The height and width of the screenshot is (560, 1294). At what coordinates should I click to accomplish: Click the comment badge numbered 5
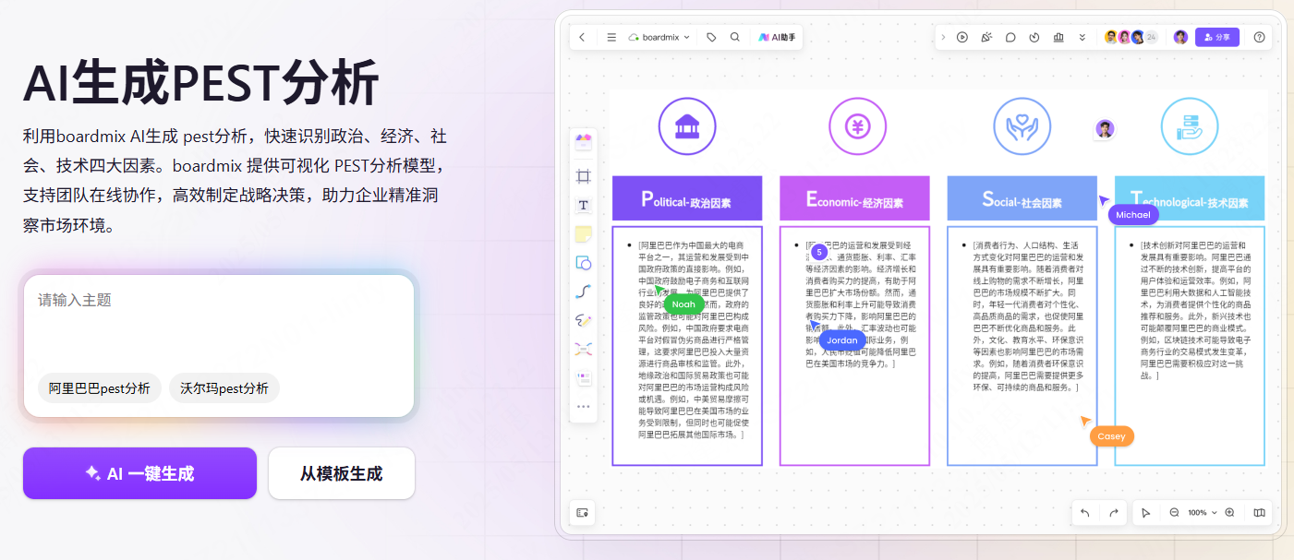(x=818, y=252)
